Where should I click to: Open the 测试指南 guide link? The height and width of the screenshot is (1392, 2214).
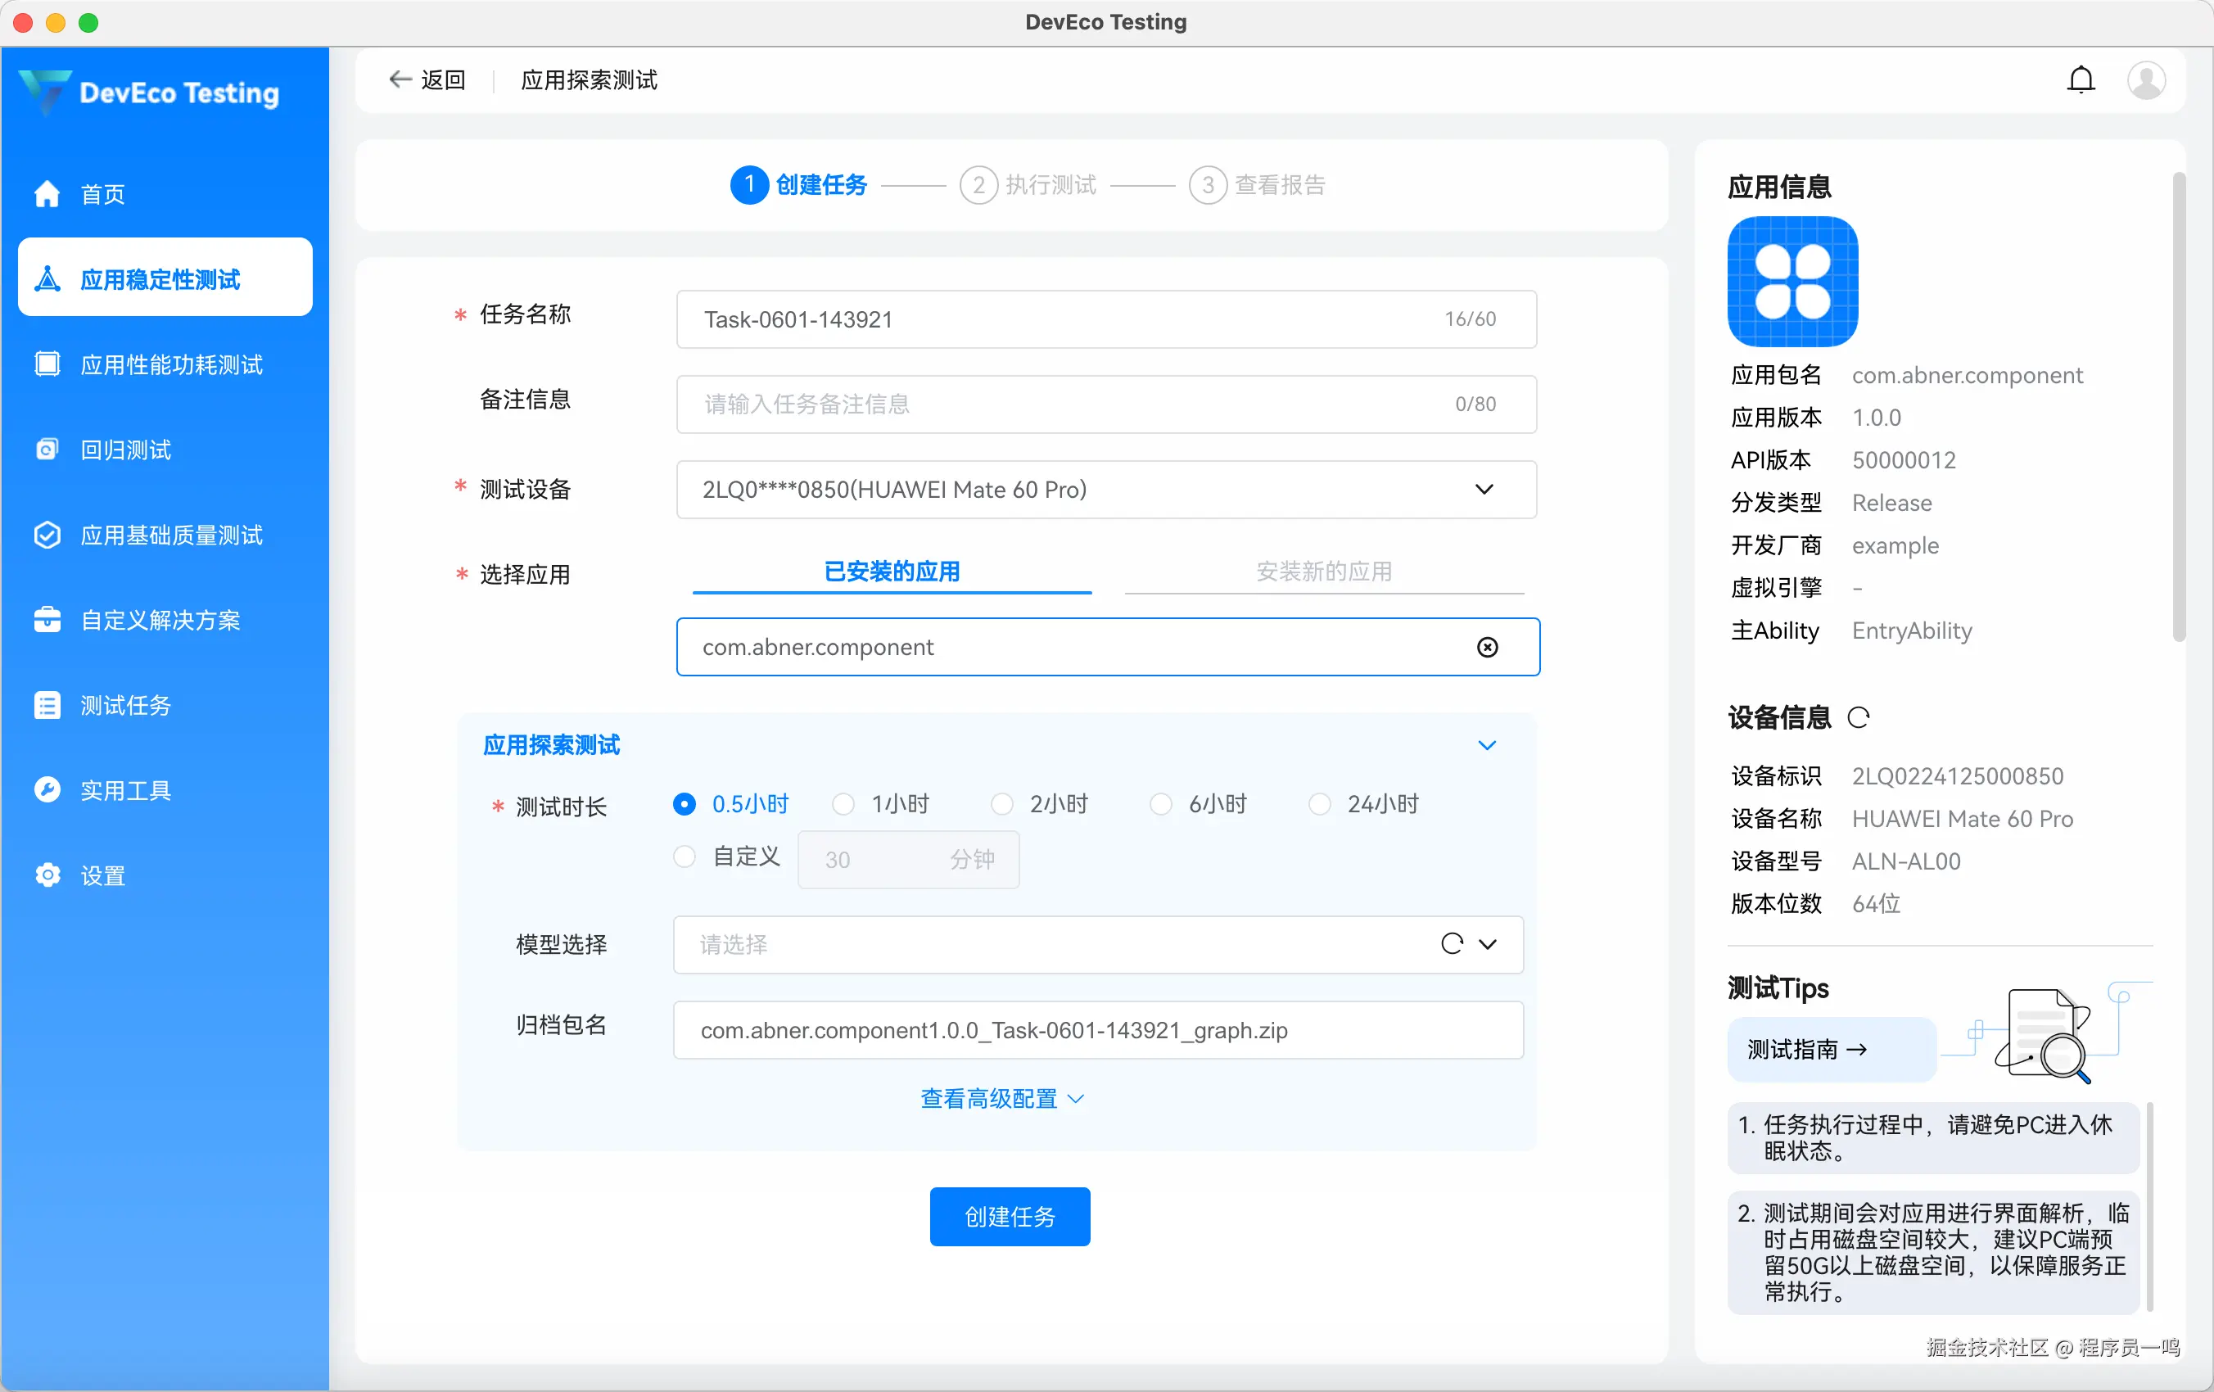pyautogui.click(x=1807, y=1049)
